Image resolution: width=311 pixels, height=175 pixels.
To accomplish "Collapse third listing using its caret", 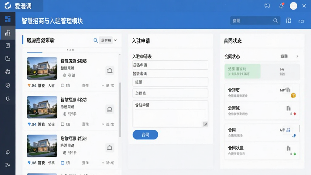I will [x=103, y=163].
